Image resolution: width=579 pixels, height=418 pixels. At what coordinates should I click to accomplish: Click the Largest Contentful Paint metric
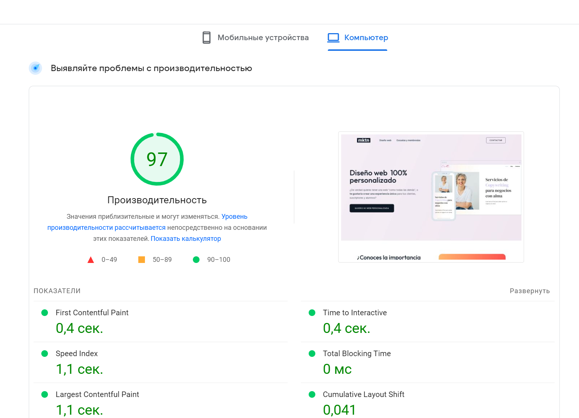coord(97,394)
